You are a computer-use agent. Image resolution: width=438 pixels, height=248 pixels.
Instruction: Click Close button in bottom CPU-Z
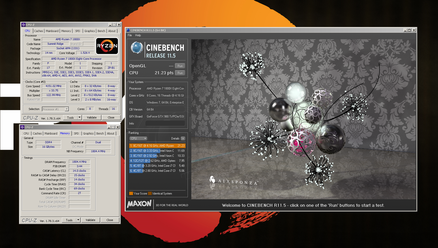(x=110, y=220)
